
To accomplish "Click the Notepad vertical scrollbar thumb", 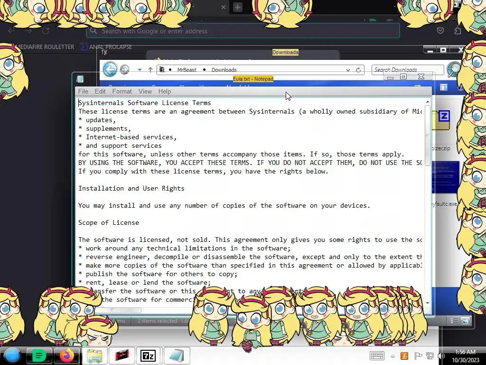I will [428, 135].
